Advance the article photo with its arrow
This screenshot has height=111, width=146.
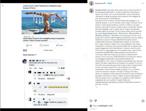(65, 18)
